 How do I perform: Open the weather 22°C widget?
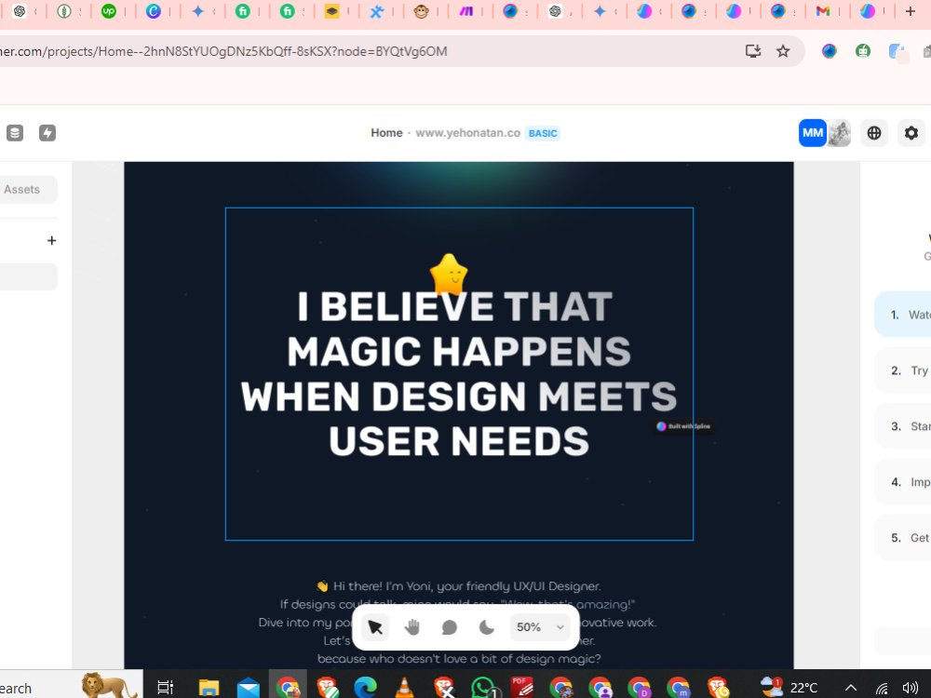pyautogui.click(x=789, y=687)
